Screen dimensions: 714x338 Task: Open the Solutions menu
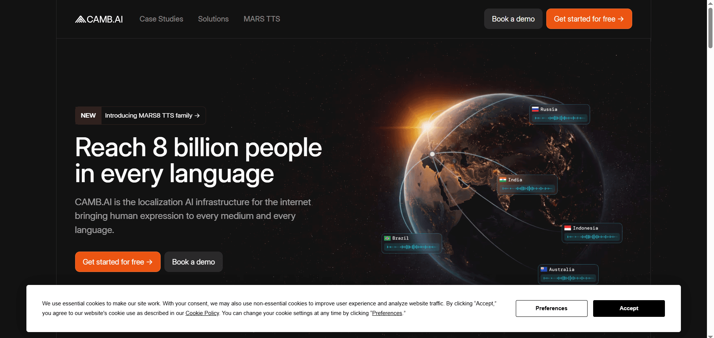coord(213,19)
